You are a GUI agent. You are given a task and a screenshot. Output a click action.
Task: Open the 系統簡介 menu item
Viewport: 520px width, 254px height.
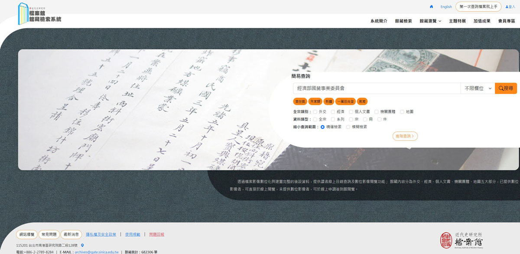pyautogui.click(x=379, y=21)
